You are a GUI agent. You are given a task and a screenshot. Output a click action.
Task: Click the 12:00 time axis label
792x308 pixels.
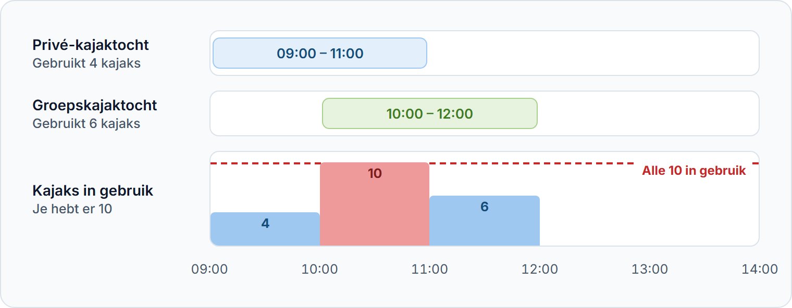(539, 269)
